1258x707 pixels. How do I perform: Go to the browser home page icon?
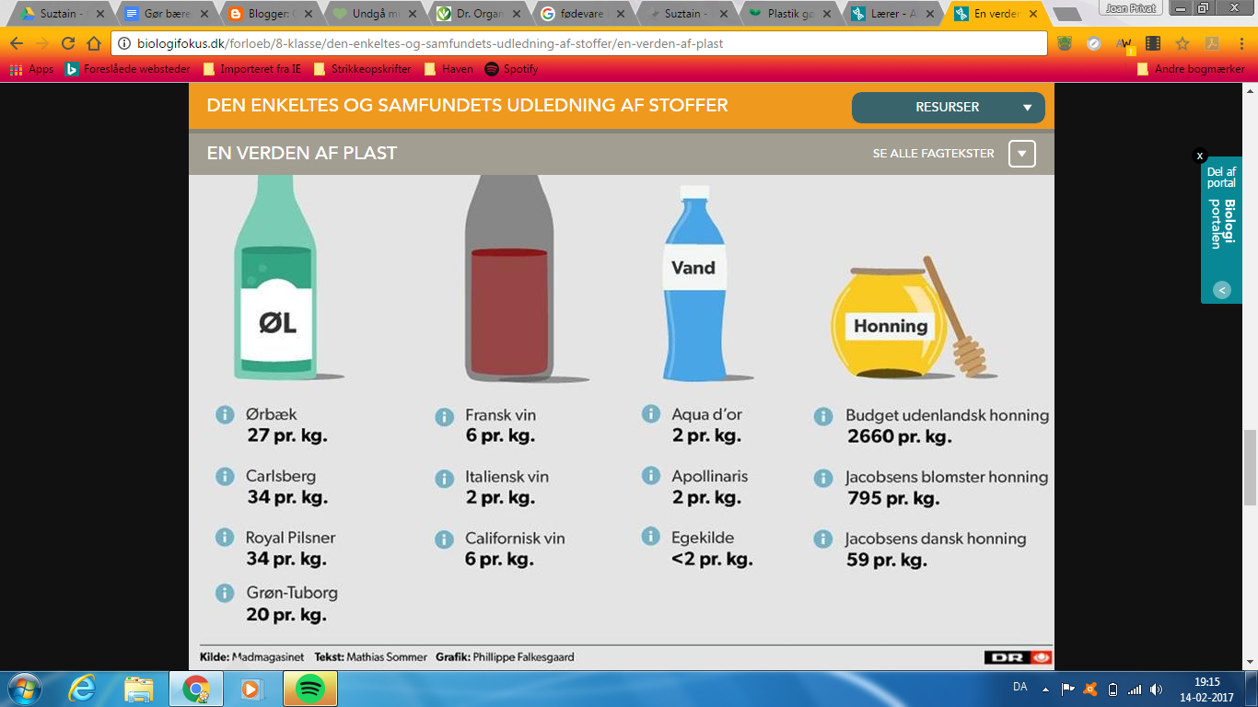(94, 43)
